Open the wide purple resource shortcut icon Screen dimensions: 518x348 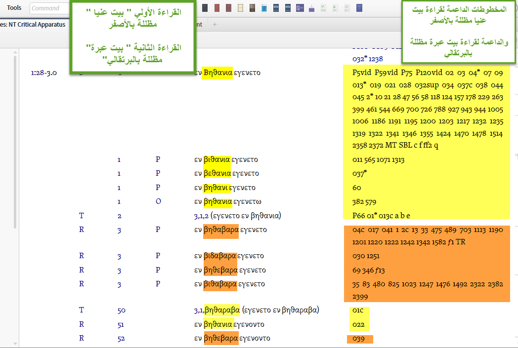point(300,8)
